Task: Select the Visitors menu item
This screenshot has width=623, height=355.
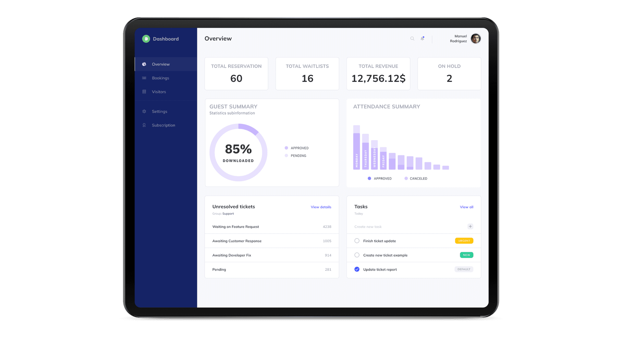Action: tap(158, 92)
